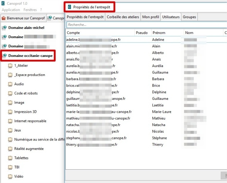Click the workshop icon beside Numérique au service
227x183 pixels.
click(10, 140)
